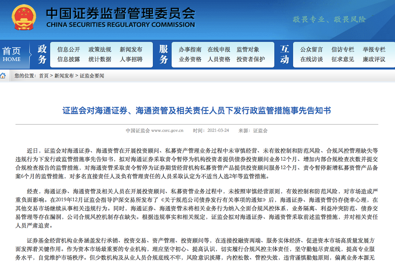Open 人员资格 menu link
Screen dimensions: 395x261
click(219, 59)
